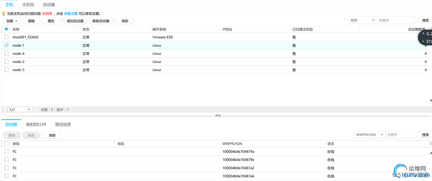
Task: Click the 修改 button
Action: point(32,135)
